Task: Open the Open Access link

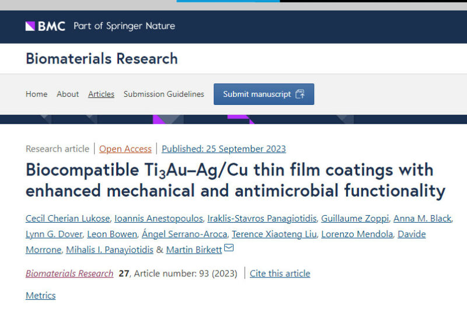Action: click(x=126, y=149)
